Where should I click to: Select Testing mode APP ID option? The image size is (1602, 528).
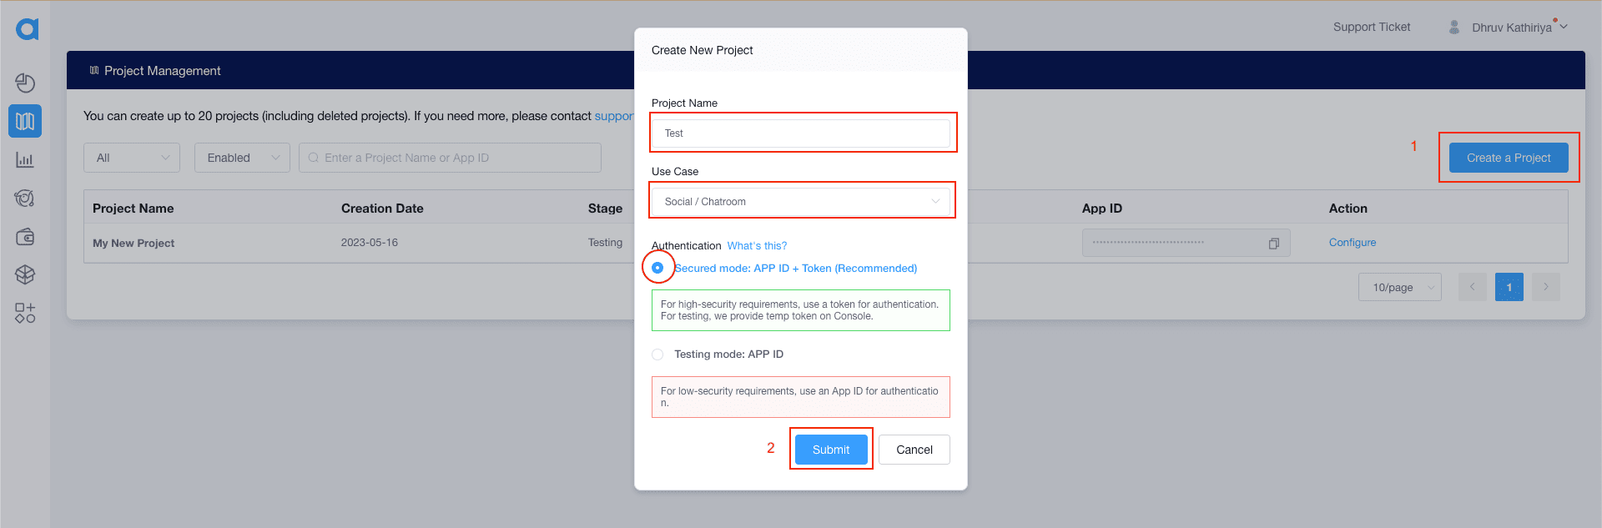657,355
